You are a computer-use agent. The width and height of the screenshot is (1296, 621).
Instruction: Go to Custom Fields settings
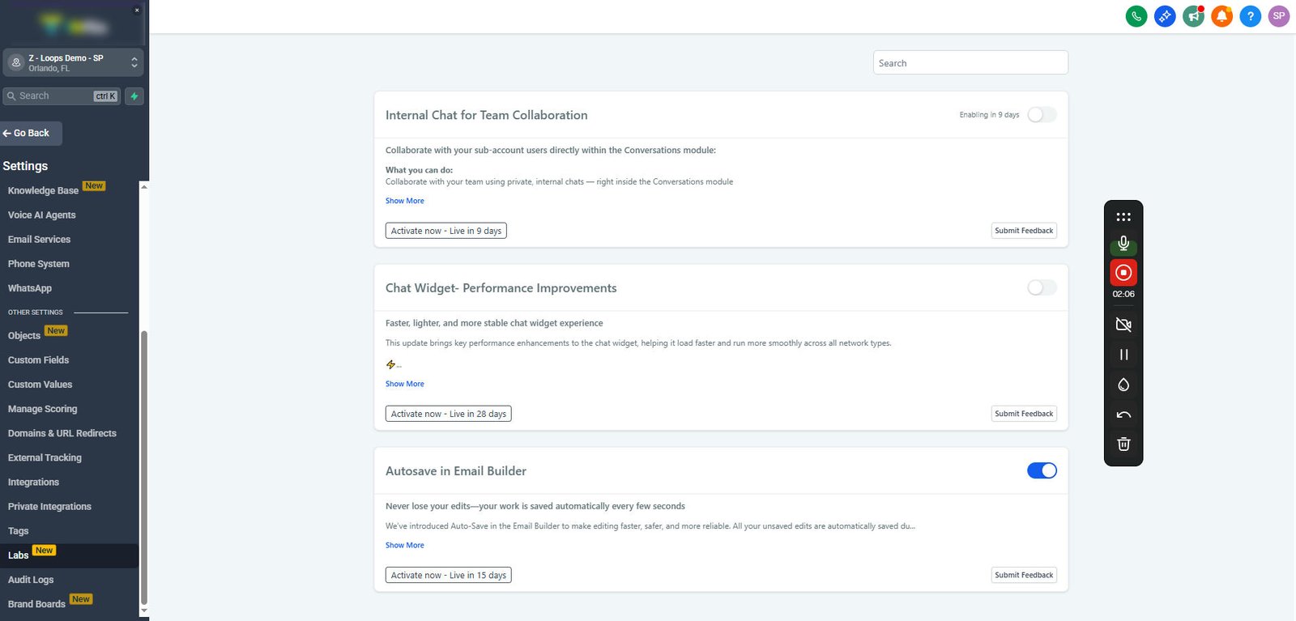tap(39, 360)
